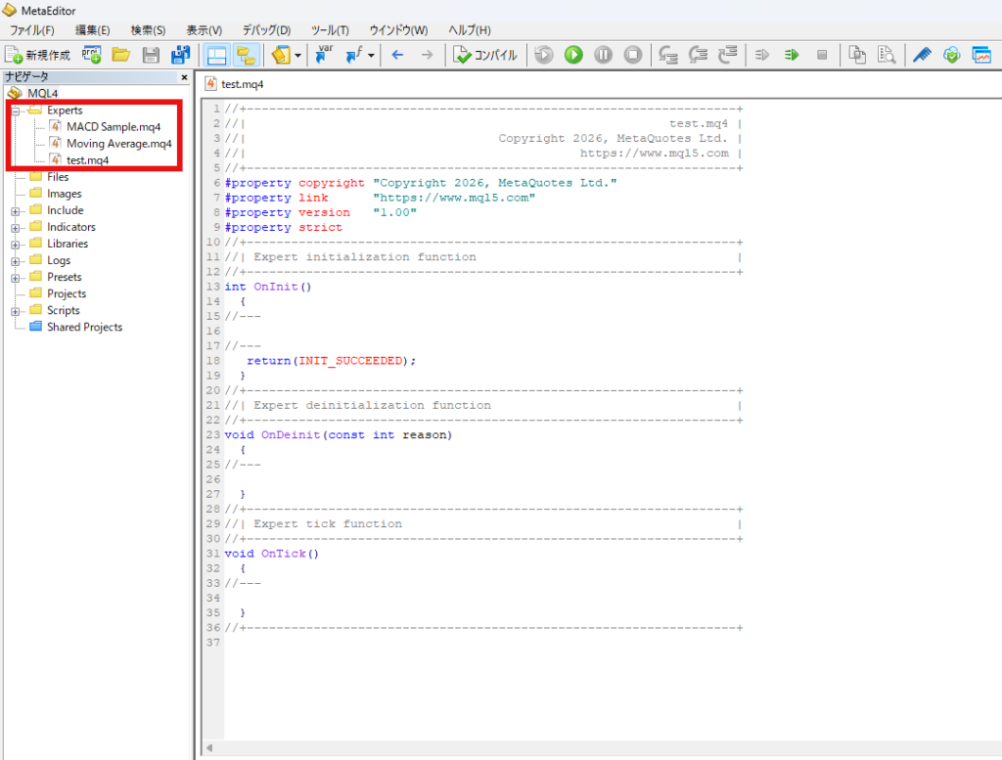Start profiling on real data gray icon
Screen dimensions: 1002x760
pyautogui.click(x=761, y=55)
